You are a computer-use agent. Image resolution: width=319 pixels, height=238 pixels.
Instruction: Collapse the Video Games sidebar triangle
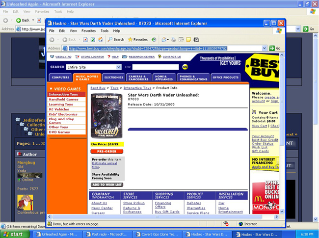click(51, 89)
